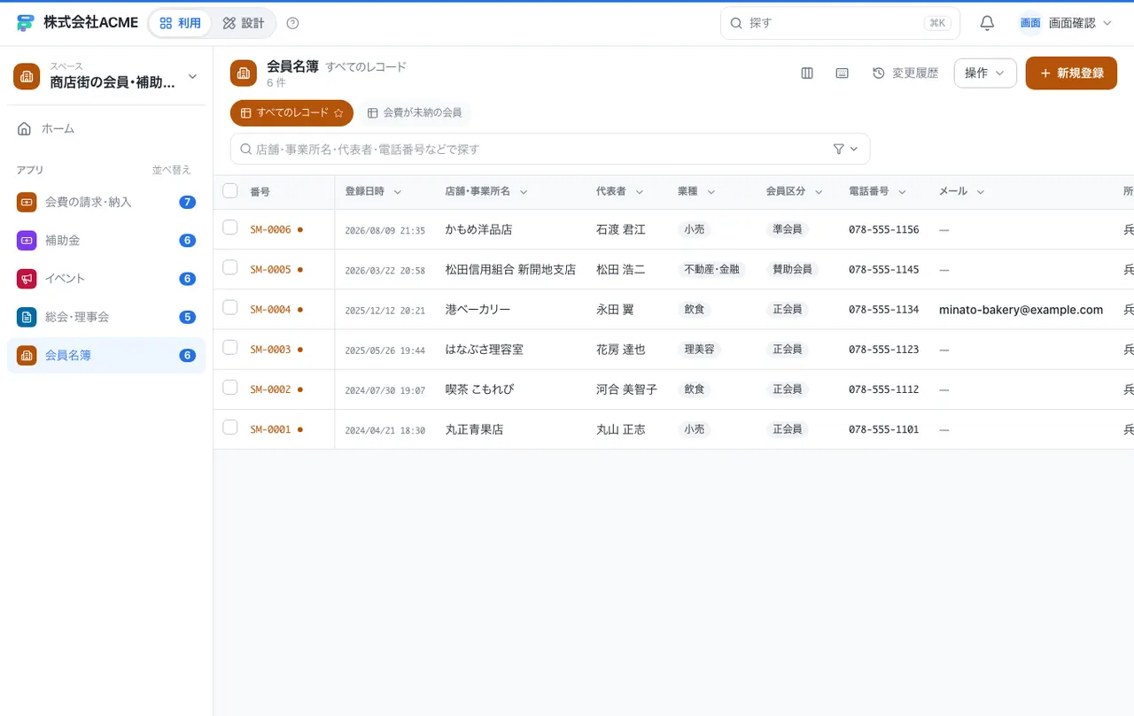
Task: Go to ホーム in sidebar
Action: [x=106, y=128]
